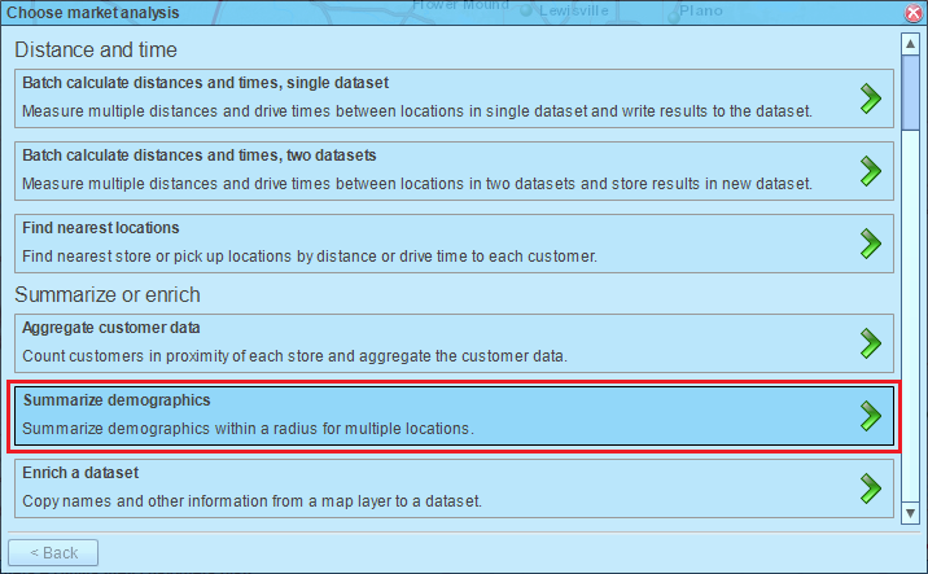Click green arrow beside Enrich a dataset

point(870,488)
